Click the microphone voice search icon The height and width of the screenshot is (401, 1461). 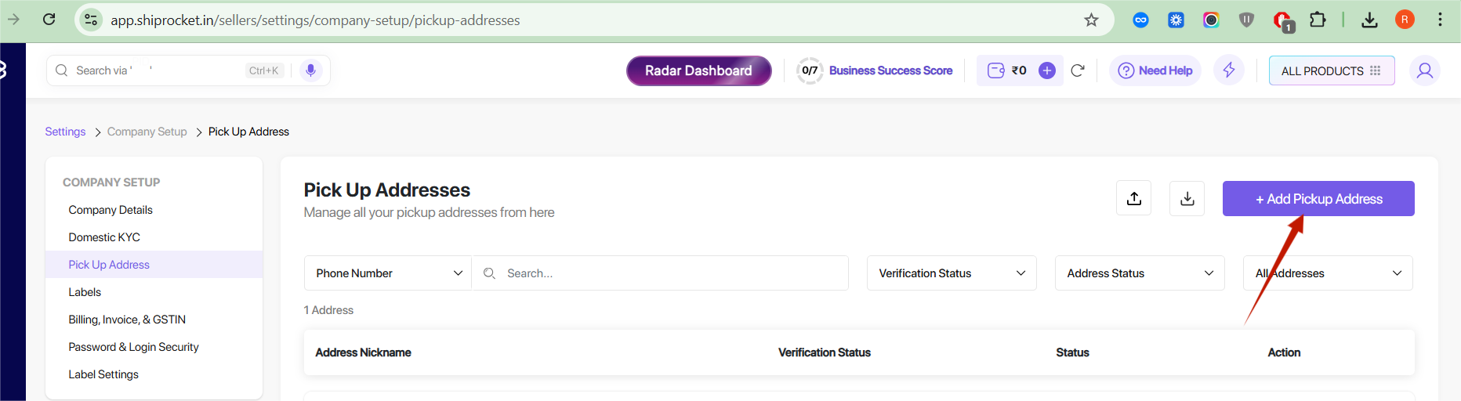click(310, 70)
